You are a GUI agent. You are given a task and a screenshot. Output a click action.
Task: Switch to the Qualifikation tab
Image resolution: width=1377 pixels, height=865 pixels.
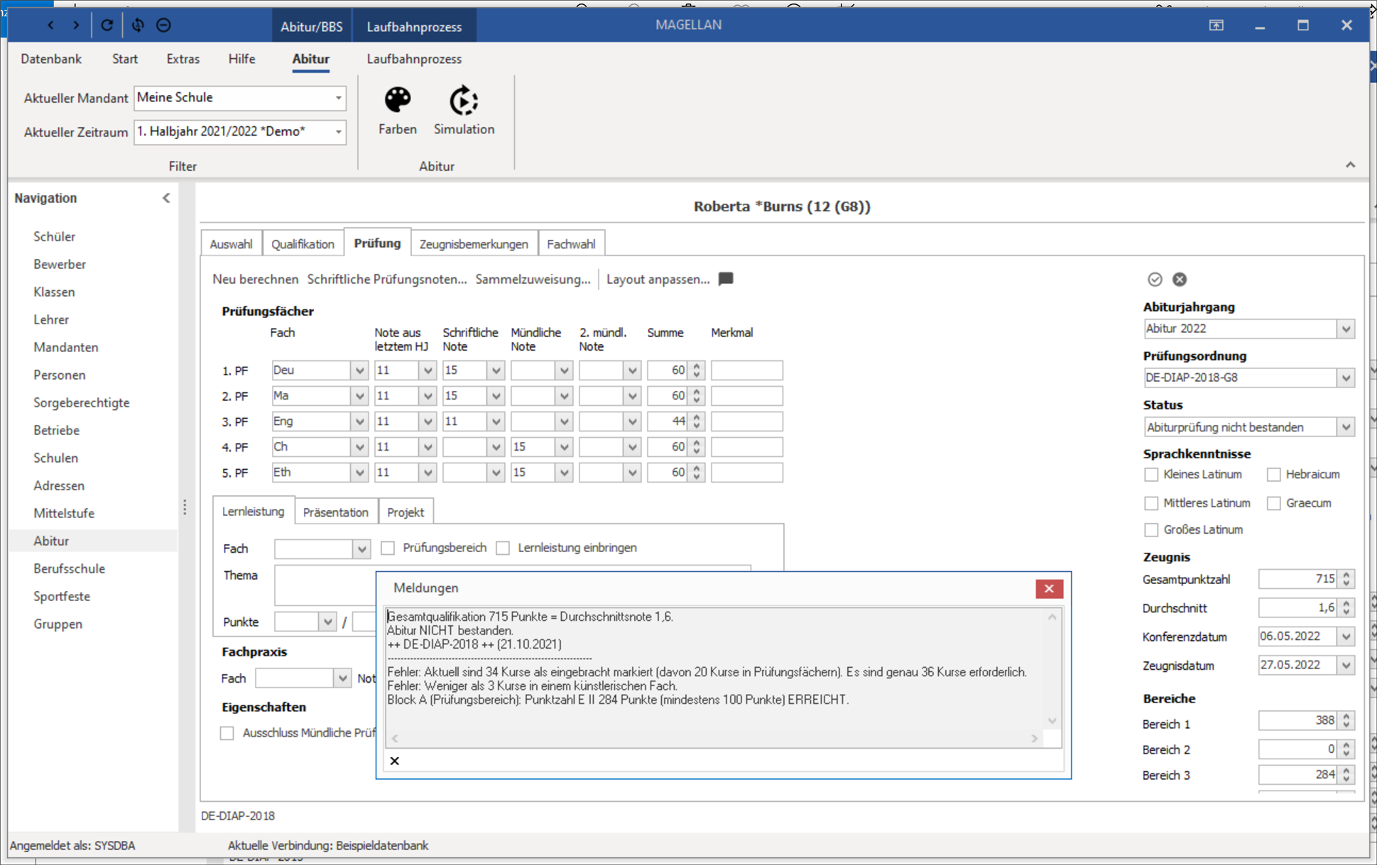(303, 243)
